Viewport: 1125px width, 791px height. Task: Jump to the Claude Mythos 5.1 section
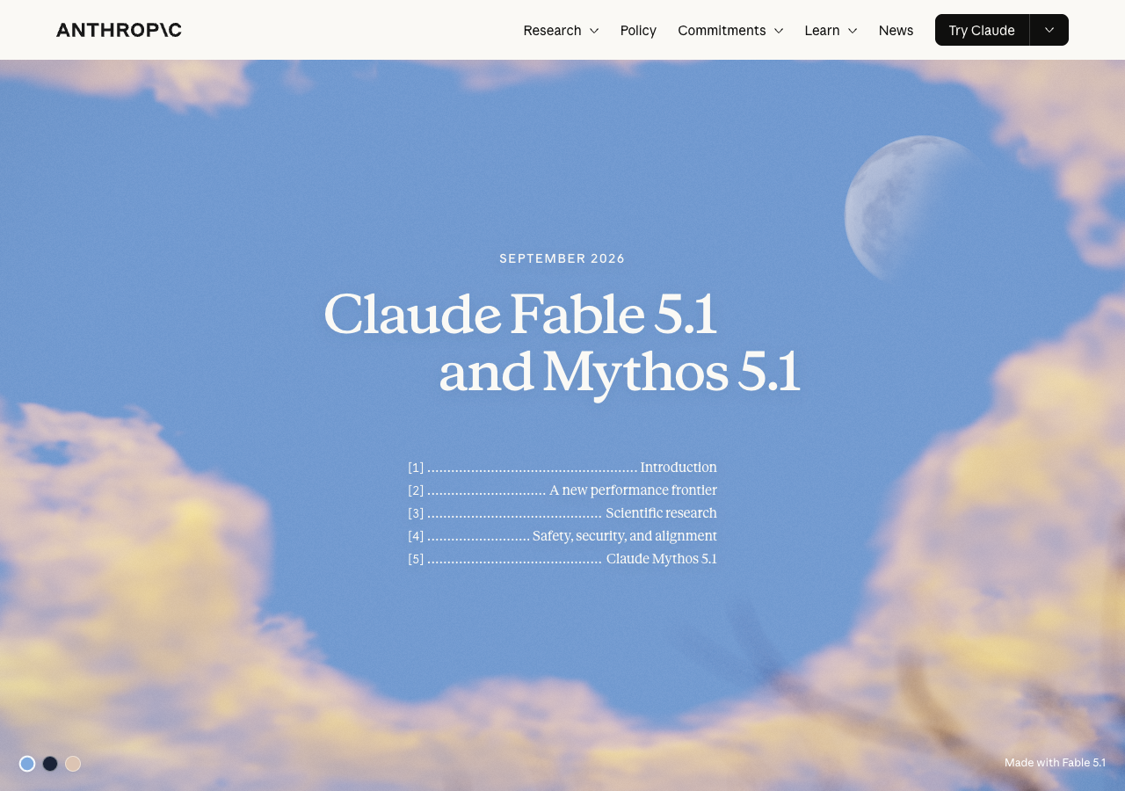[562, 559]
